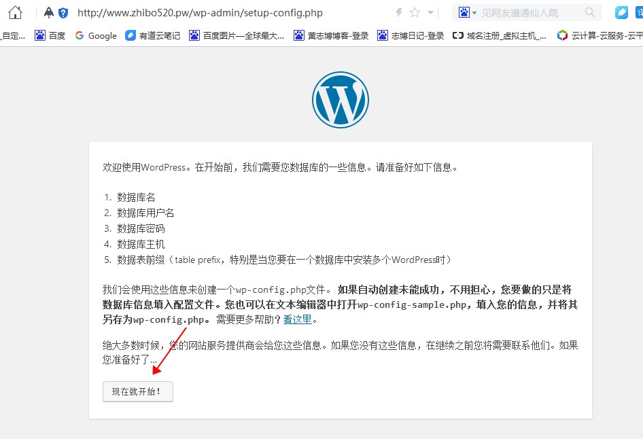Click the browser home icon
643x439 pixels.
[x=15, y=12]
